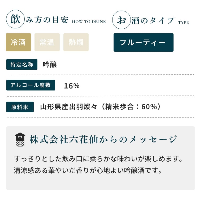
Task: Click the み方の目安 section heading
Action: (47, 20)
